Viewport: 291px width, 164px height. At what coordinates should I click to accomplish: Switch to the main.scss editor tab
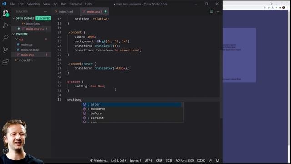(x=95, y=11)
